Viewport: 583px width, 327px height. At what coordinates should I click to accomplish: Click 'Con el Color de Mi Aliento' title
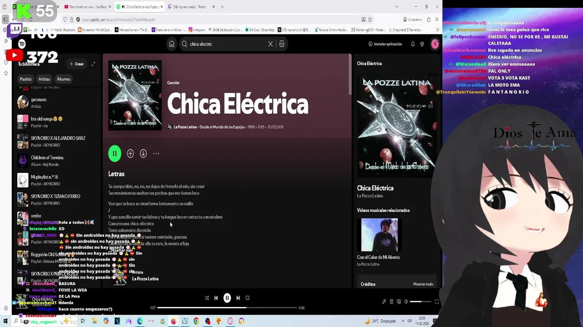tap(378, 258)
